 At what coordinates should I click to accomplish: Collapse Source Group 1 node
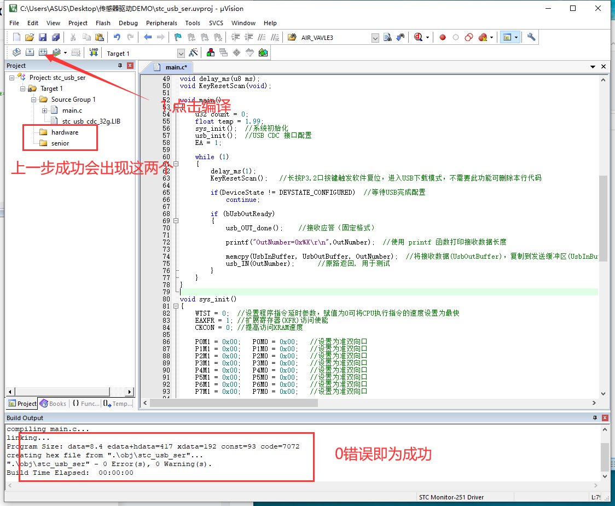pyautogui.click(x=34, y=100)
